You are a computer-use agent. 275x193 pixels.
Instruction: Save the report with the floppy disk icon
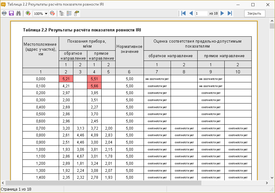[x=11, y=13]
